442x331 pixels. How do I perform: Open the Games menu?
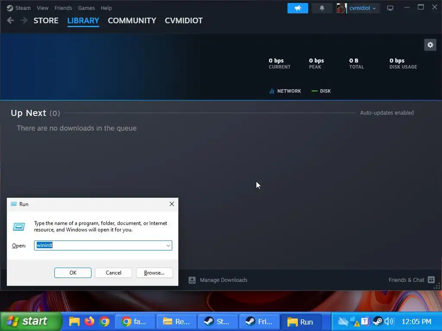(86, 8)
